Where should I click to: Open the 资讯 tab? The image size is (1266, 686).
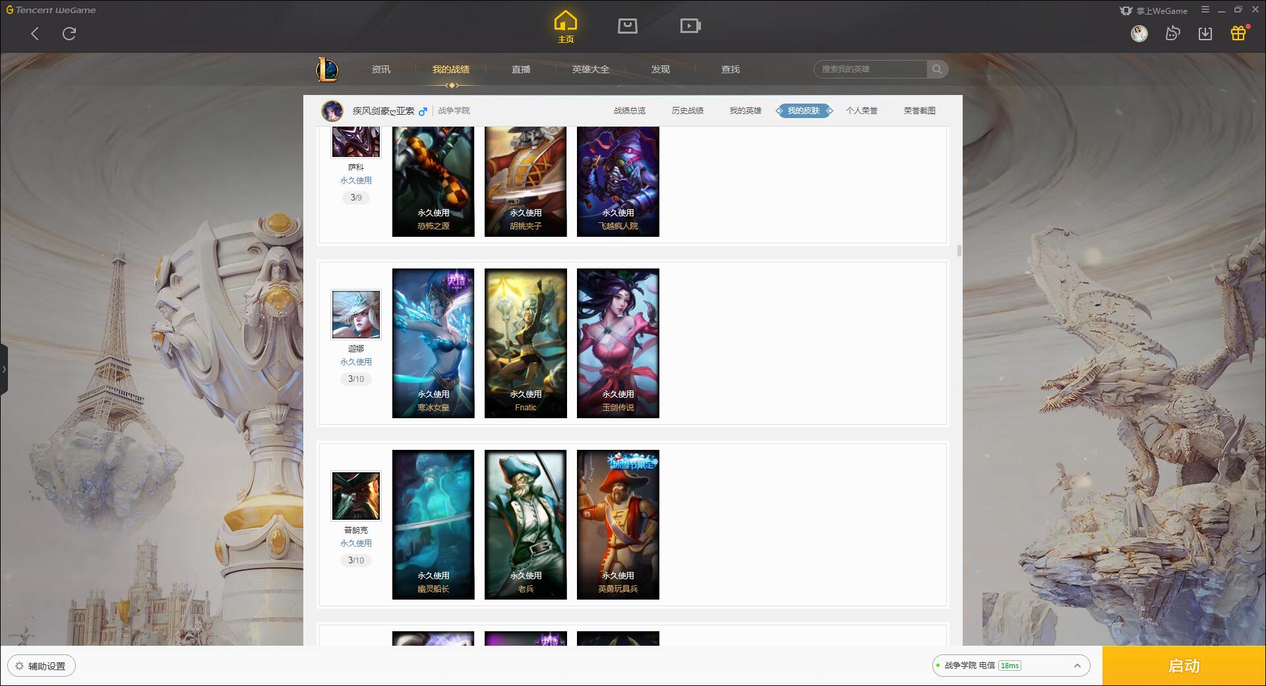pyautogui.click(x=381, y=69)
